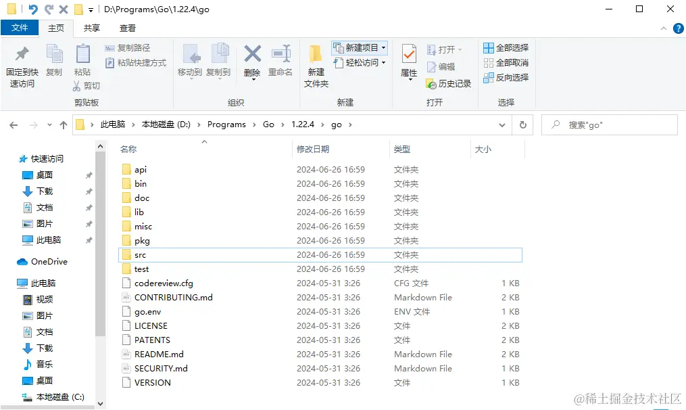Select the VERSION file icon

[x=126, y=382]
